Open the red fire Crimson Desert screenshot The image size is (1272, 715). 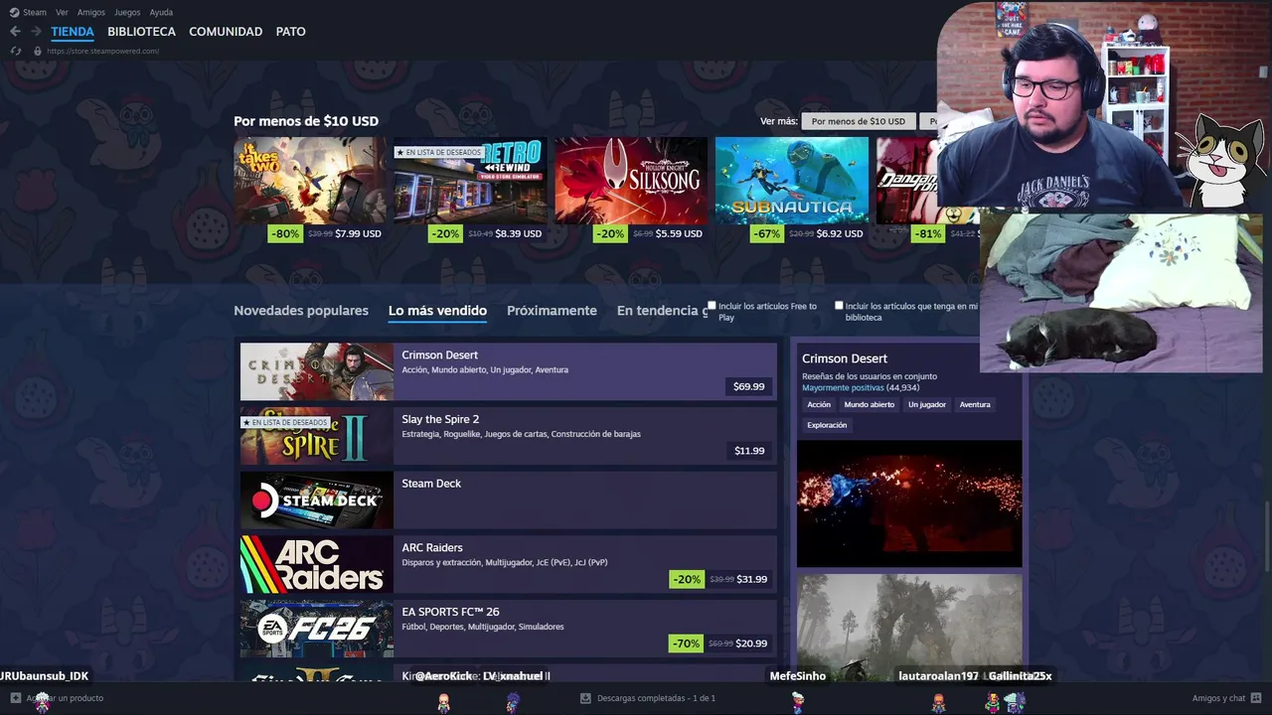909,503
